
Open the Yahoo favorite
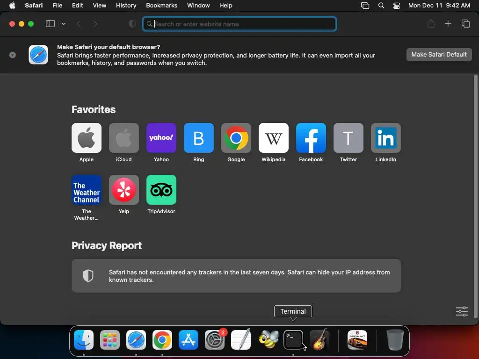point(161,138)
